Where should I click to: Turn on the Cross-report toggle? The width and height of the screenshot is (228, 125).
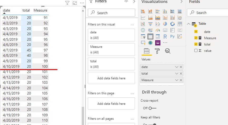pyautogui.click(x=152, y=108)
